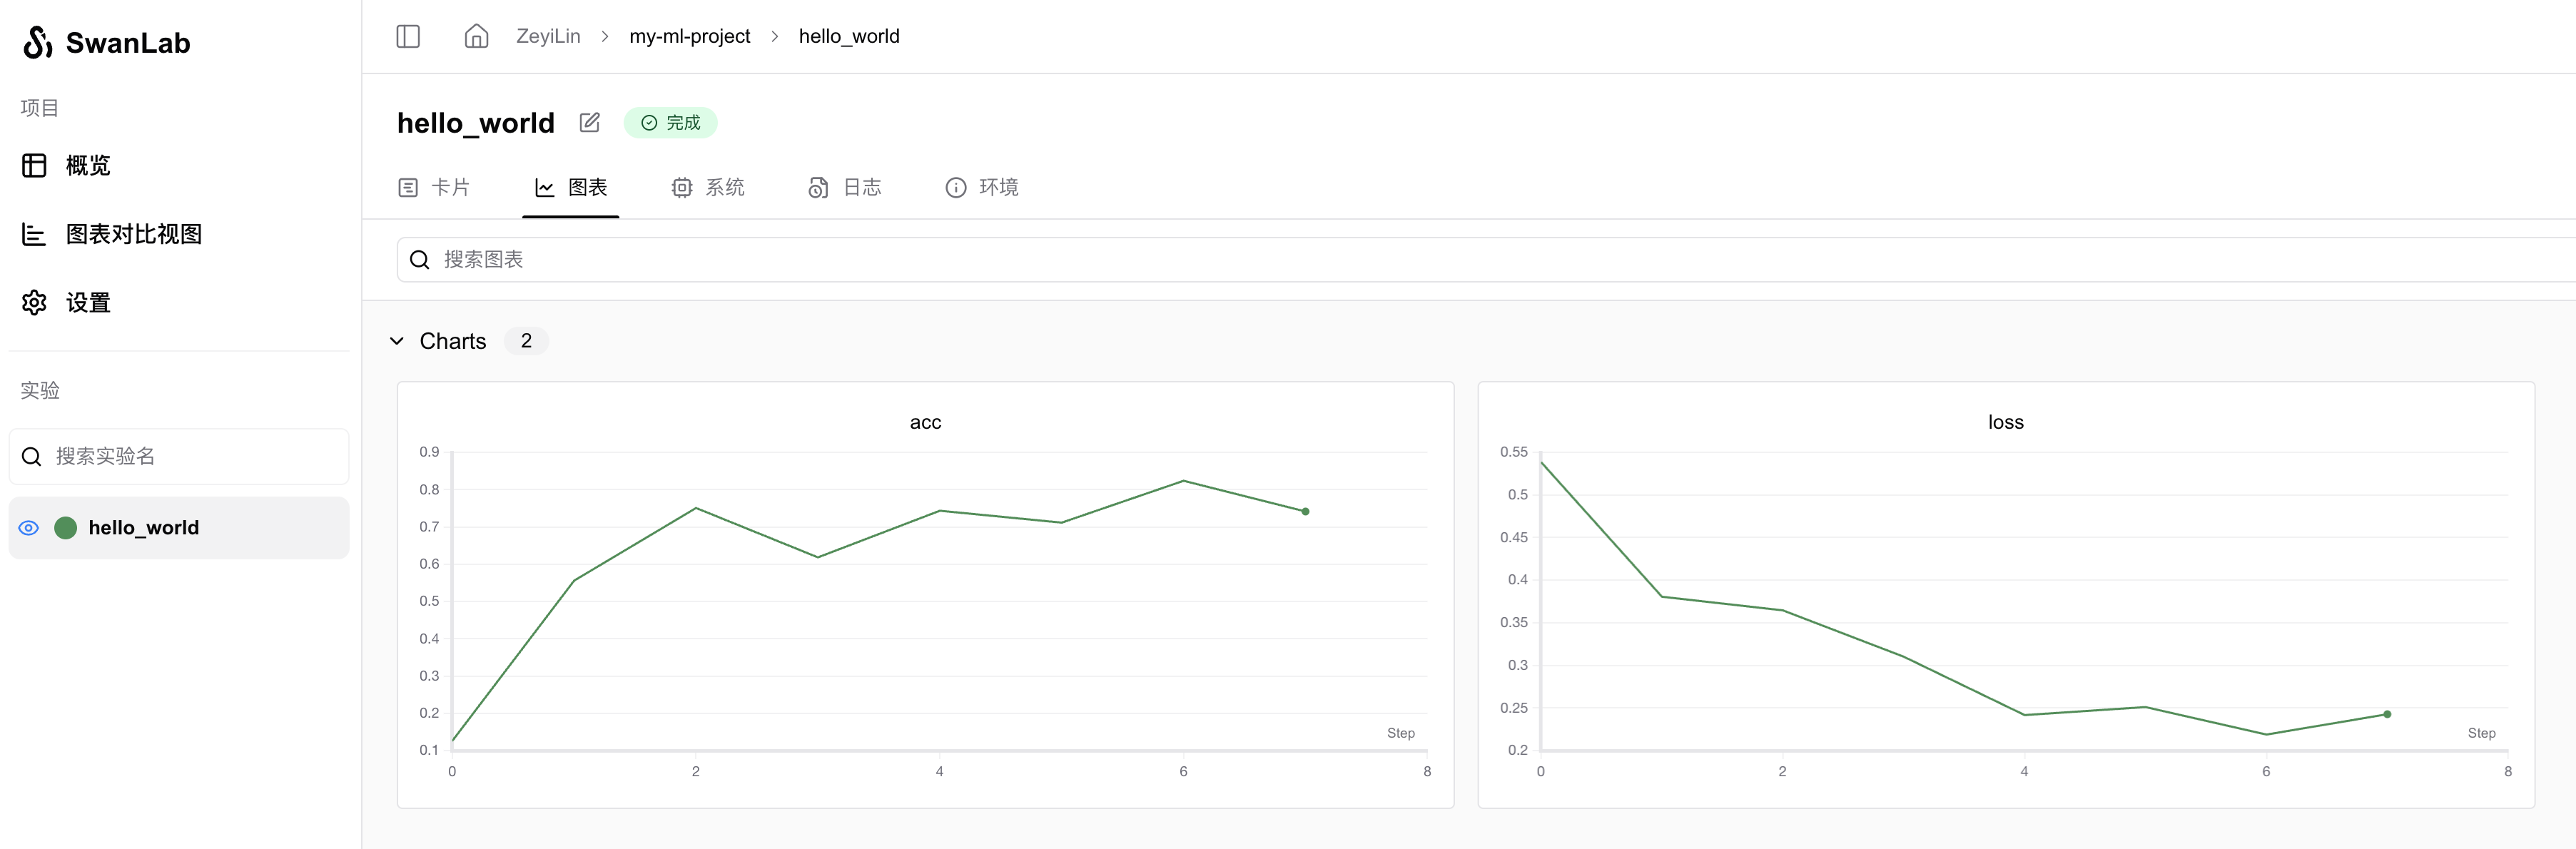This screenshot has width=2576, height=849.
Task: Click the edit pencil icon beside hello_world
Action: click(x=589, y=122)
